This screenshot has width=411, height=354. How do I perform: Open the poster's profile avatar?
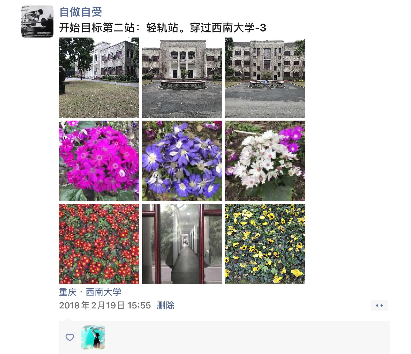tap(37, 21)
